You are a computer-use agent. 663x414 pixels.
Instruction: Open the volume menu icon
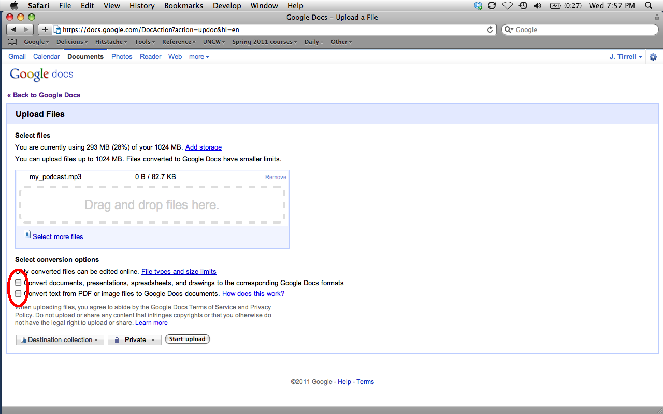tap(538, 6)
